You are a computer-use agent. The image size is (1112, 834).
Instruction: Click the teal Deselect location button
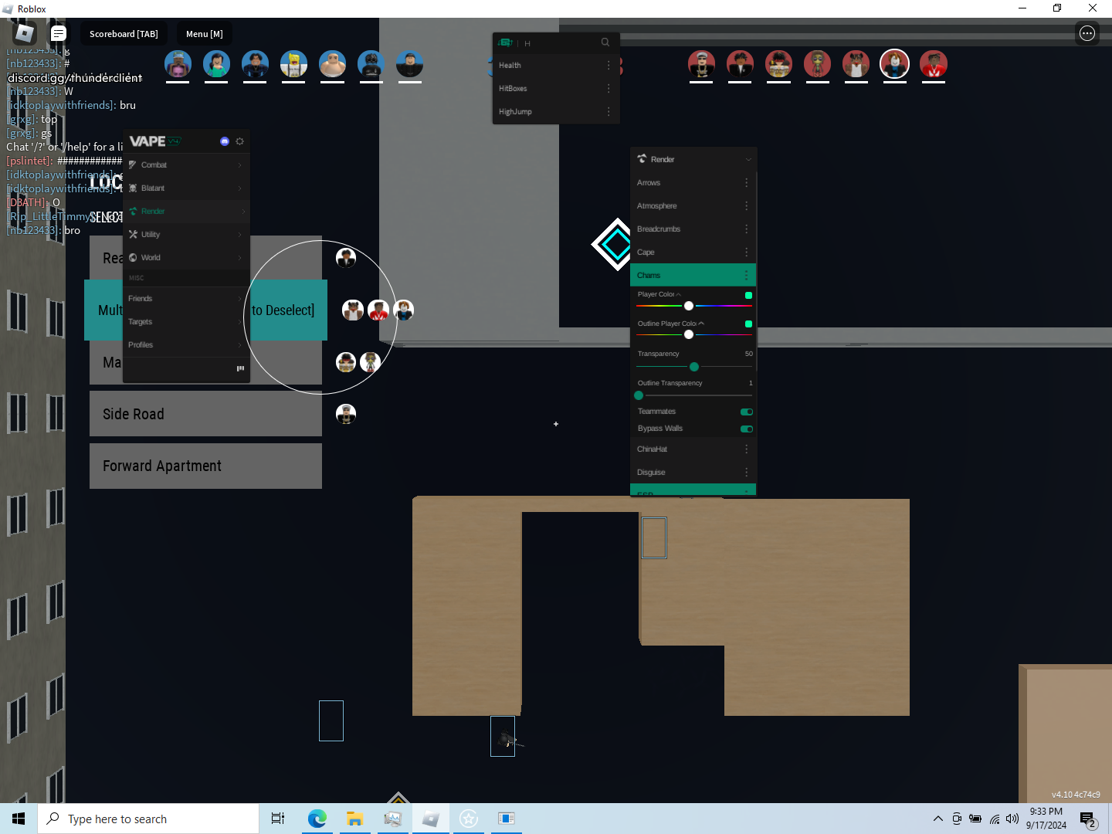[x=205, y=310]
